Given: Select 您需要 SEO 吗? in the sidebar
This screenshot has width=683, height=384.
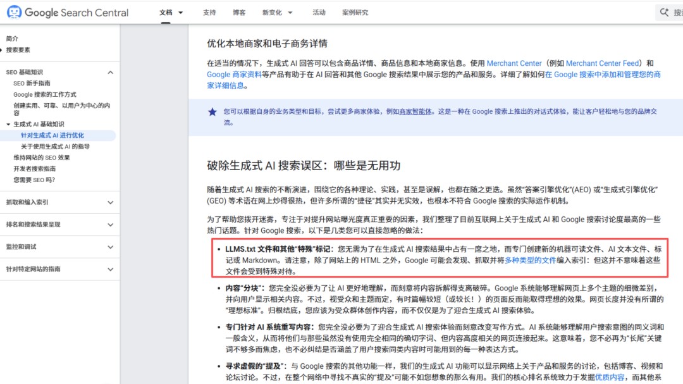Looking at the screenshot, I should [34, 180].
